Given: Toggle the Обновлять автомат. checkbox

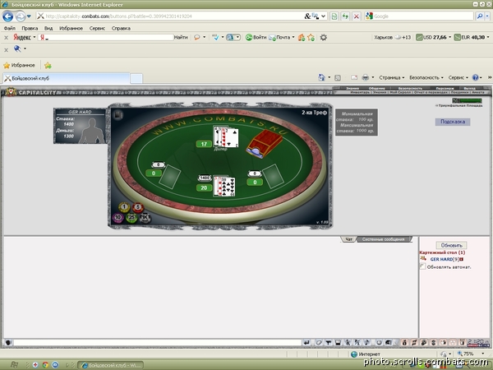Looking at the screenshot, I should click(423, 266).
